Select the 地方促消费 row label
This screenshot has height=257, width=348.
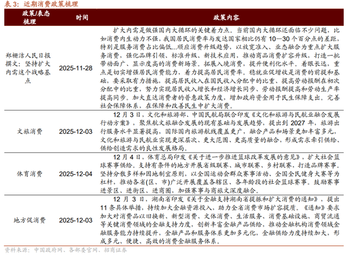click(30, 220)
